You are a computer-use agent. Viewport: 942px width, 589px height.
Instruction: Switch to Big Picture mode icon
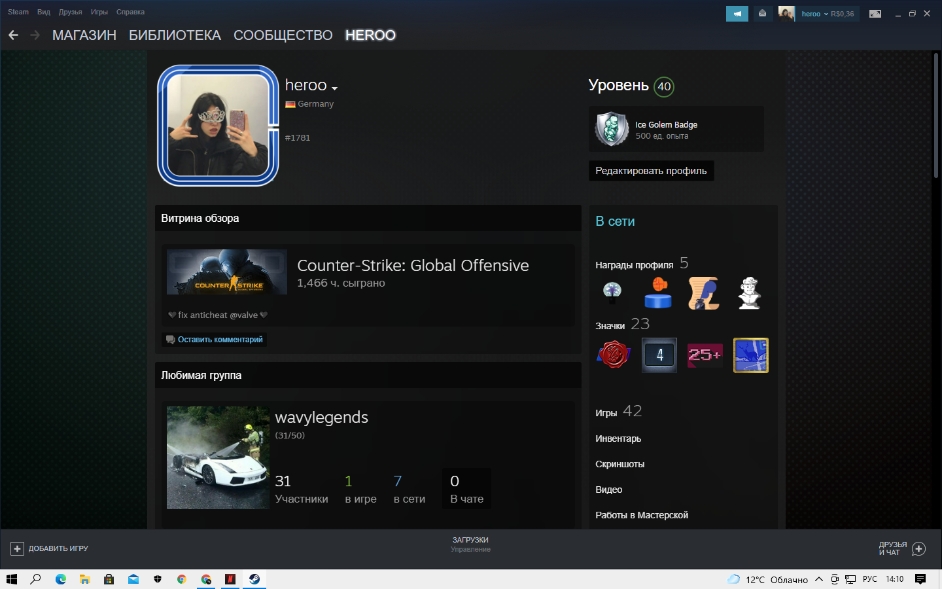(875, 14)
